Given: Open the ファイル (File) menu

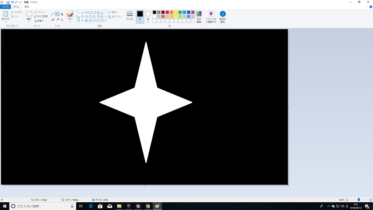Looking at the screenshot, I should (x=5, y=6).
